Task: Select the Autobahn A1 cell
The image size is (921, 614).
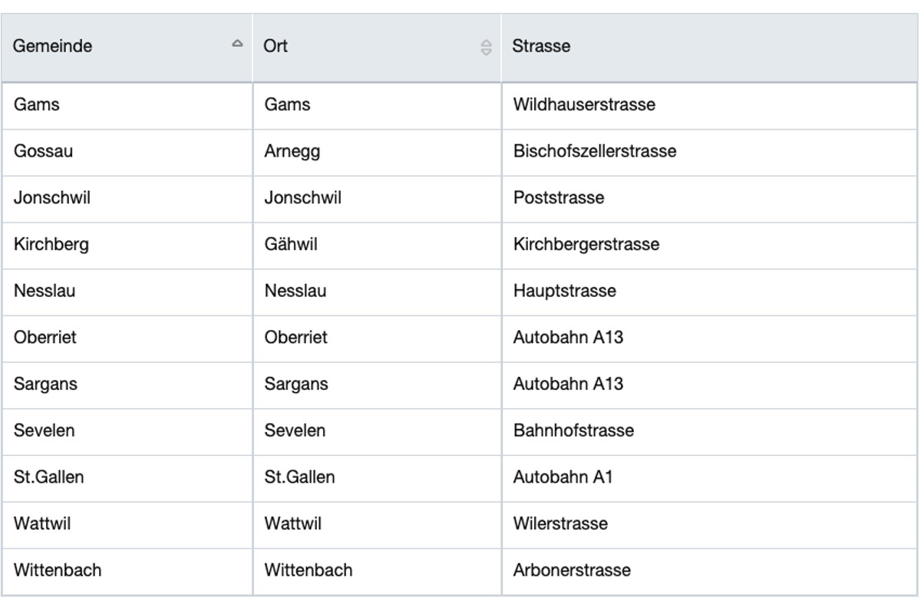Action: [563, 477]
